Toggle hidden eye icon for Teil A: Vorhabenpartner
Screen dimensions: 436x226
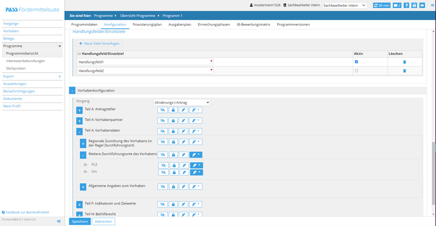pyautogui.click(x=163, y=121)
